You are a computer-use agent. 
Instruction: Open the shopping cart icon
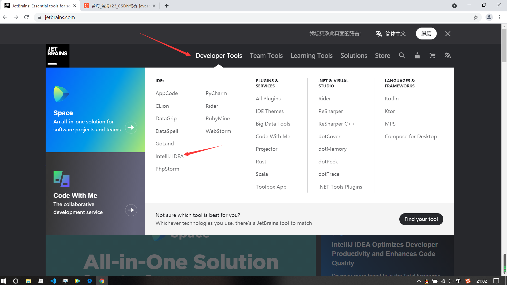(432, 55)
